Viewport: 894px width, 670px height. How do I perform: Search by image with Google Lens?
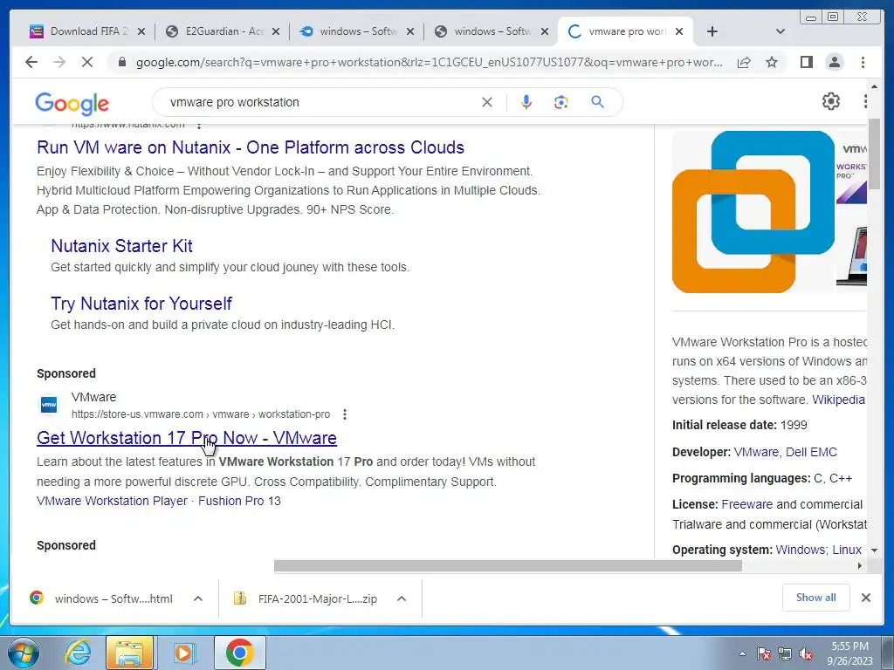point(561,102)
